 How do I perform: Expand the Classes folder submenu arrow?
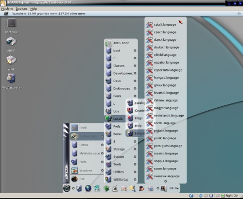135,66
